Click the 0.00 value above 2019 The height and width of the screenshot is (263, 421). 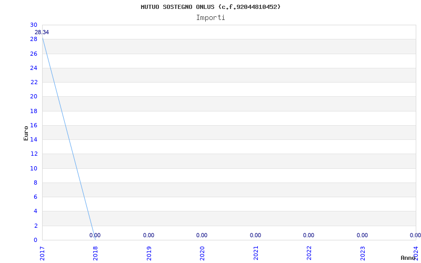coord(148,235)
